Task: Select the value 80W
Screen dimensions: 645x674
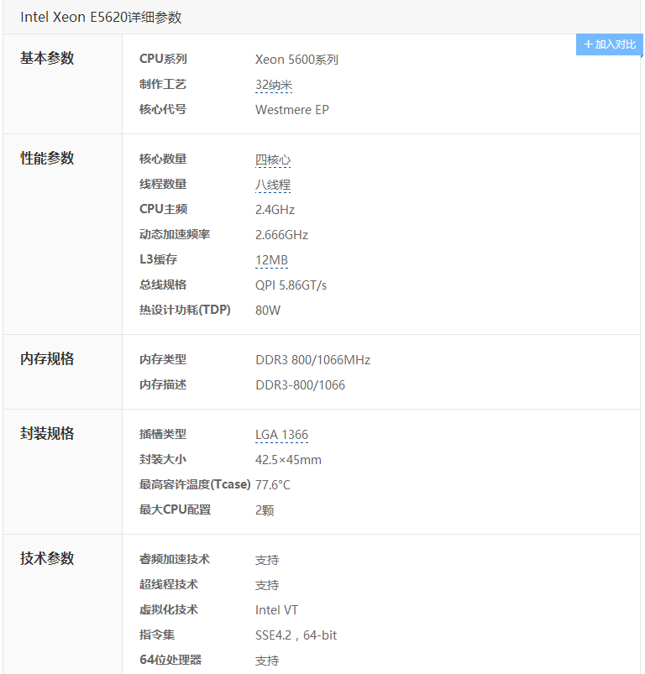Action: pyautogui.click(x=267, y=311)
